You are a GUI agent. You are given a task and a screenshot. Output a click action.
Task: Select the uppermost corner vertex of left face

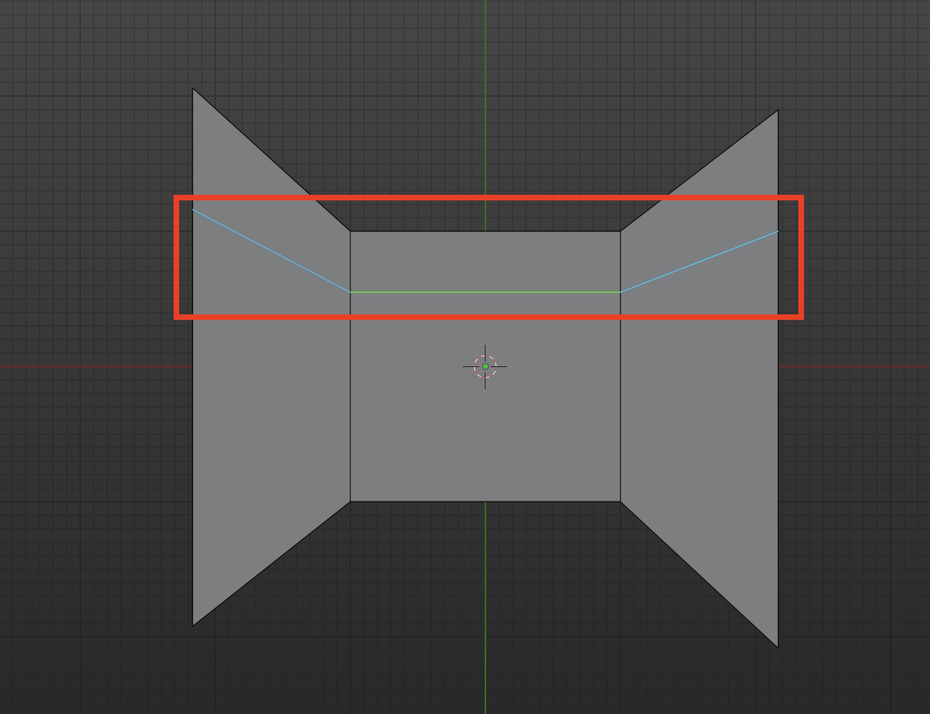(192, 89)
